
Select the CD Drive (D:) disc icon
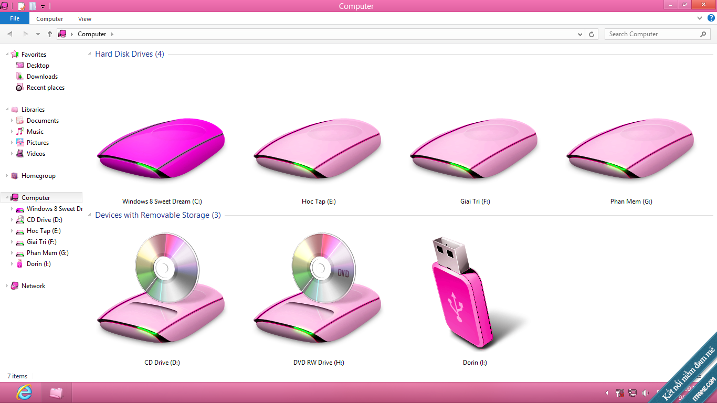(162, 289)
